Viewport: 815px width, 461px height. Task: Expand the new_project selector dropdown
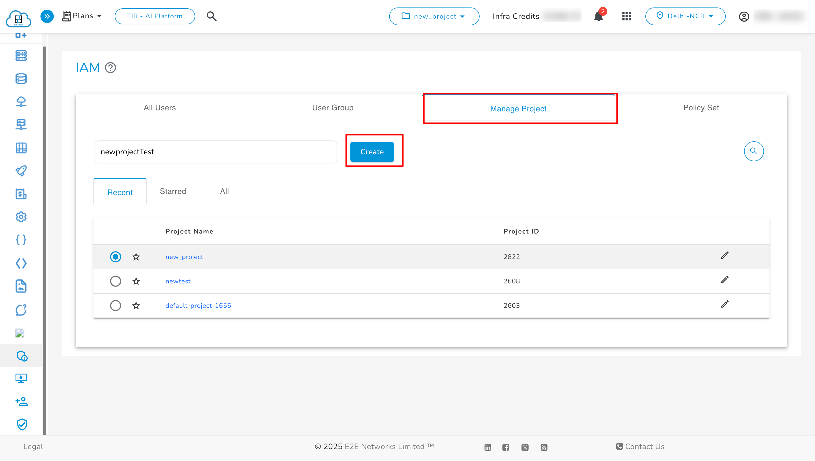coord(434,16)
